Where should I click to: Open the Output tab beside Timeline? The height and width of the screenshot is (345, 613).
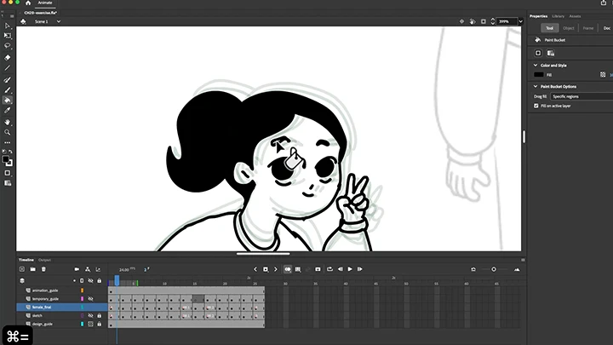coord(44,260)
